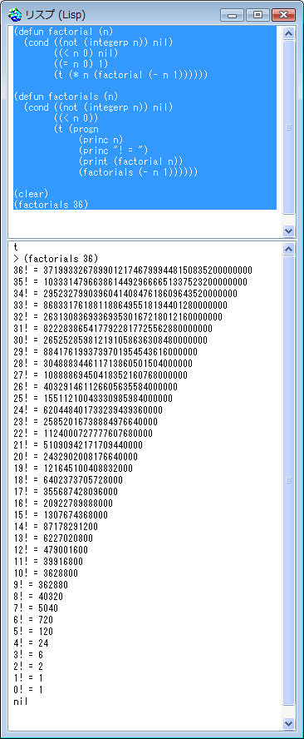Viewport: 304px width, 739px height.
Task: Click the final 'nil' output line
Action: [x=21, y=702]
